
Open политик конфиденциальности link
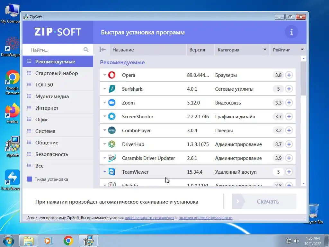(205, 218)
